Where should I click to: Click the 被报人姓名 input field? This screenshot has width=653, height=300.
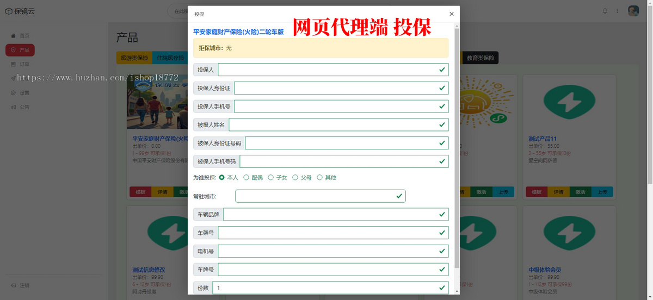pyautogui.click(x=339, y=125)
